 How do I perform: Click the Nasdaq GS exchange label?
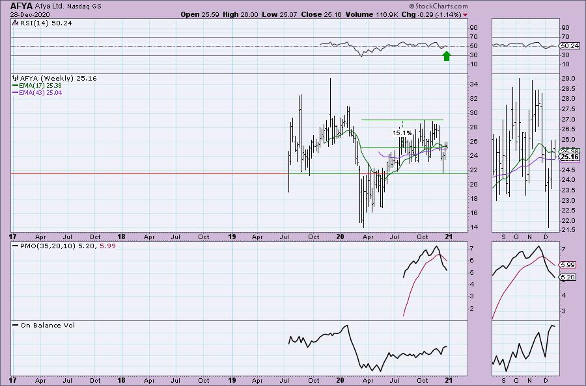click(84, 6)
